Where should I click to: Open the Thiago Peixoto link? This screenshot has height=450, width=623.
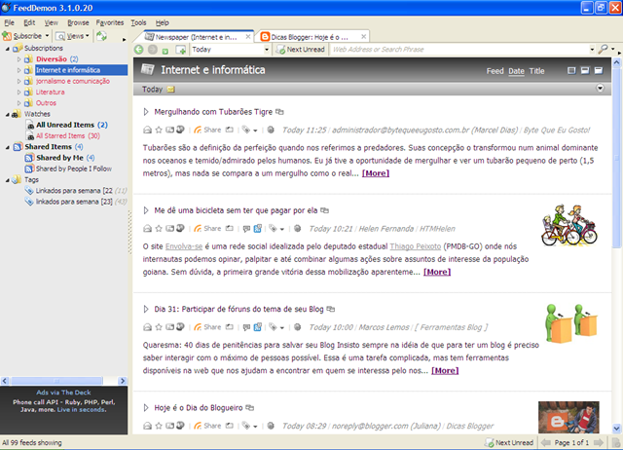point(416,246)
